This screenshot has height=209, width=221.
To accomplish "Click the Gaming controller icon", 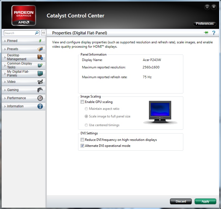I will pyautogui.click(x=40, y=90).
